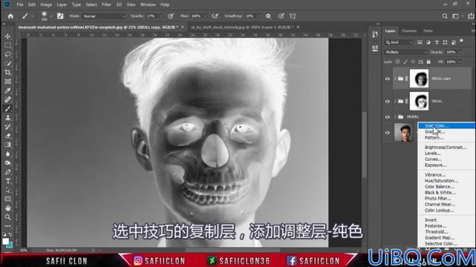Toggle lock all layer attributes
This screenshot has width=476, height=267.
428,62
